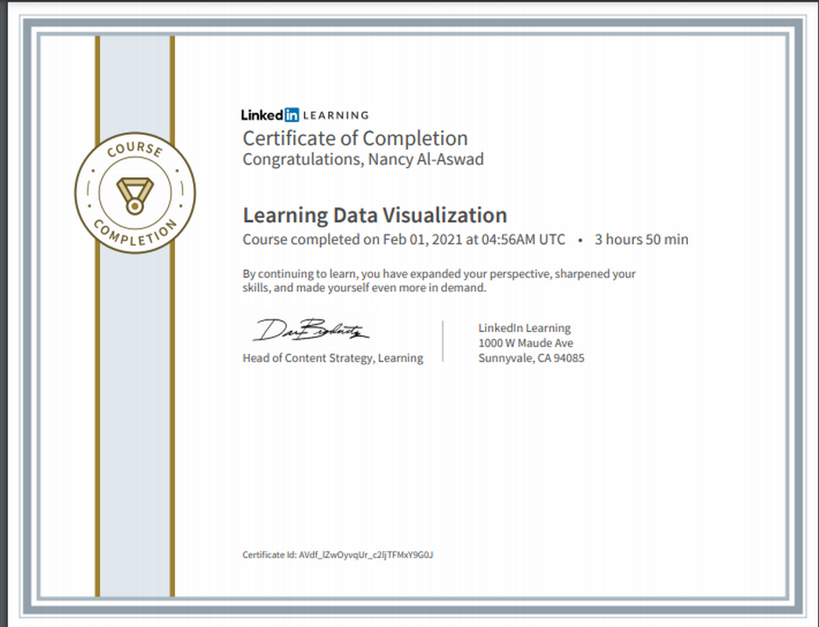Select the 'Learning Data Visualization' course title
Viewport: 819px width, 627px height.
[375, 214]
